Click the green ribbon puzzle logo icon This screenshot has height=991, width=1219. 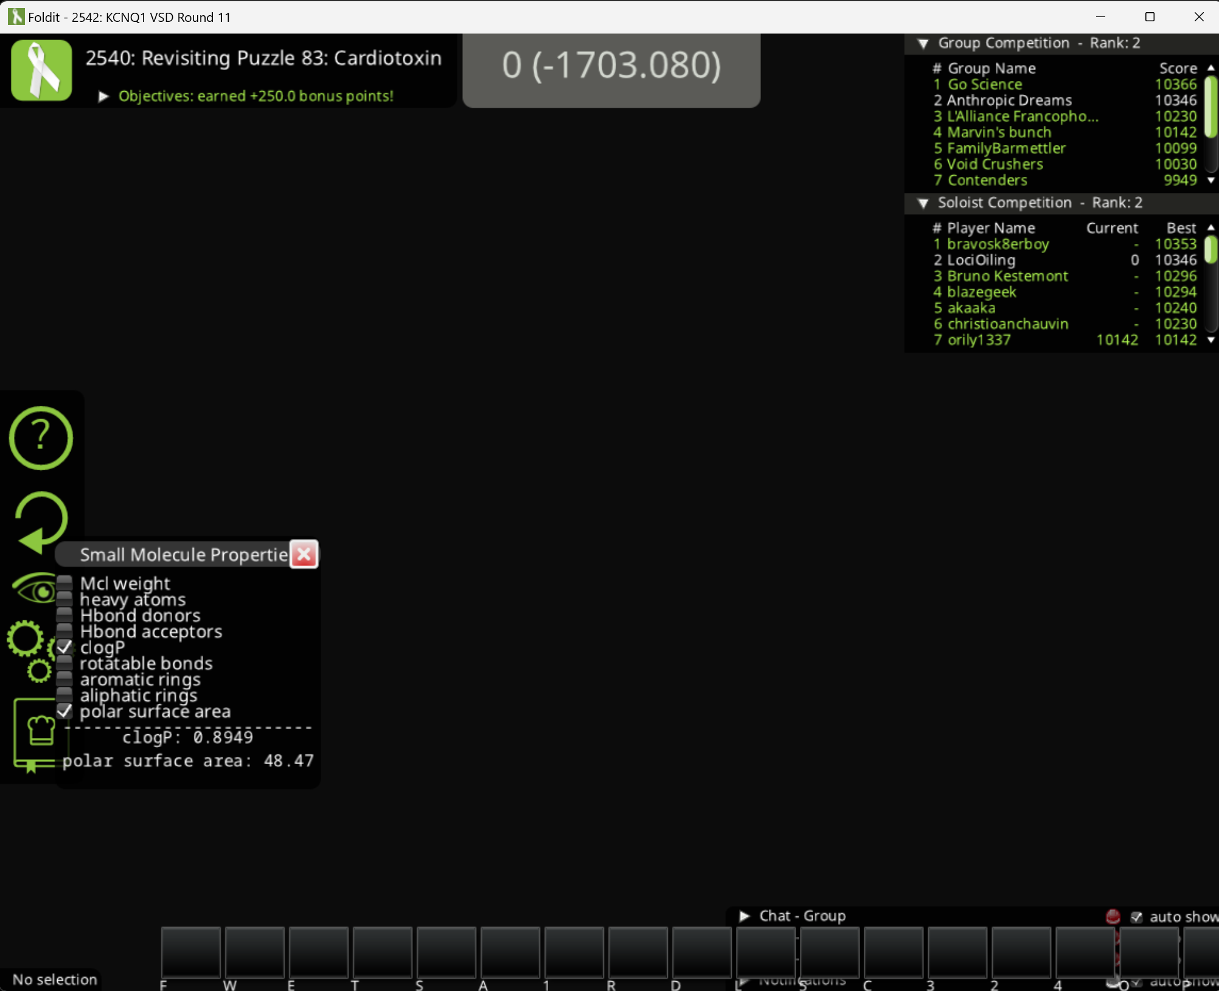[41, 70]
